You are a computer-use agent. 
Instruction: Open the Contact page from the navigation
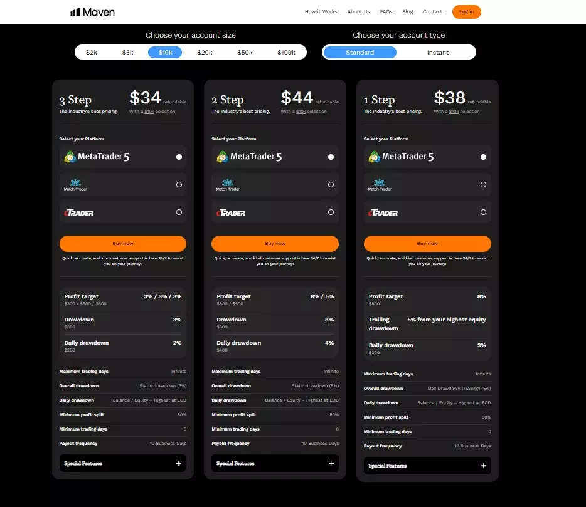(x=434, y=11)
